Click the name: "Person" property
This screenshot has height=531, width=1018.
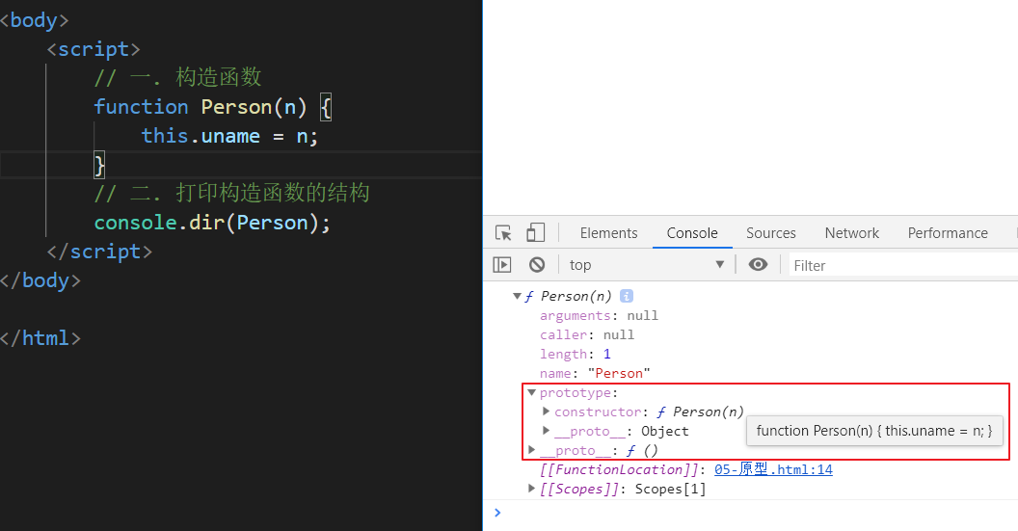coord(595,373)
